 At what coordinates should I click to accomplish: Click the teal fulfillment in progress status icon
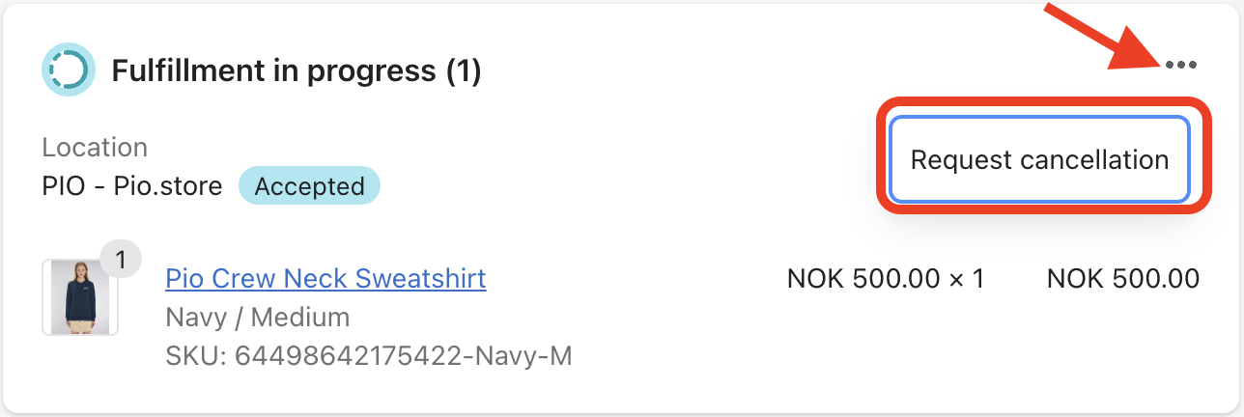[x=68, y=69]
